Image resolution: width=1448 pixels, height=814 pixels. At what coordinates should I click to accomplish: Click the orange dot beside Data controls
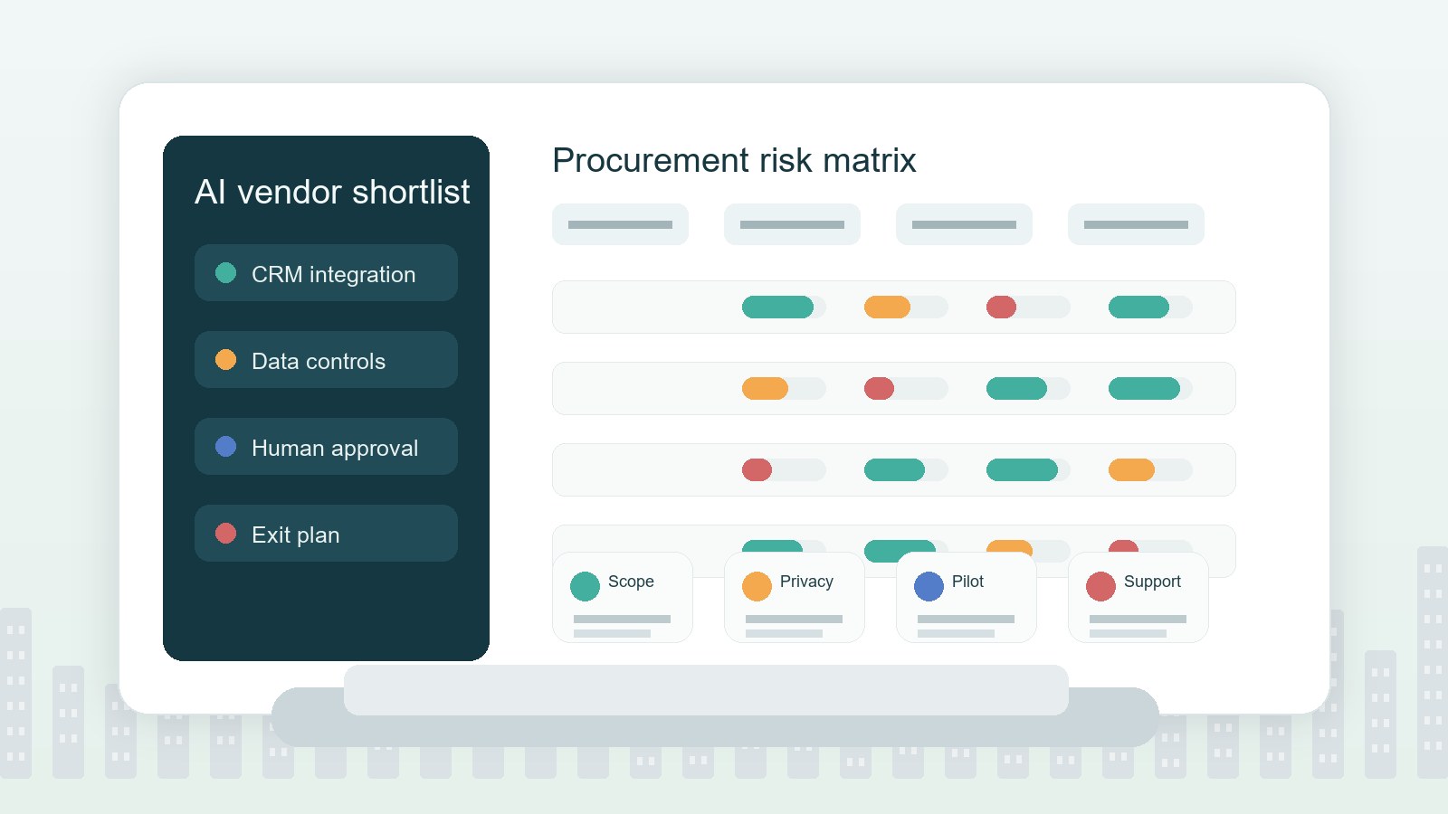pos(225,360)
